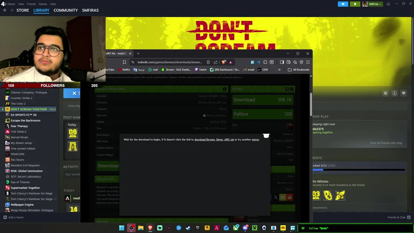Show game info icon in Steam
This screenshot has width=414, height=233.
coord(394,93)
